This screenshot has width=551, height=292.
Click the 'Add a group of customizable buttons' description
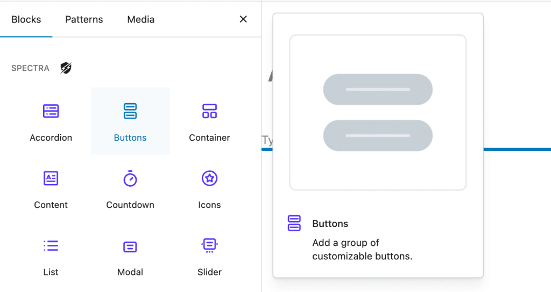(x=362, y=250)
